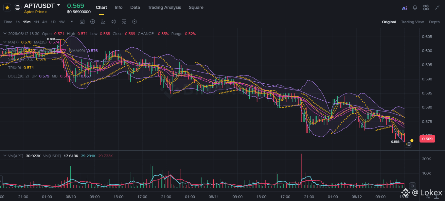Switch to the Info tab
This screenshot has height=201, width=445.
click(118, 7)
